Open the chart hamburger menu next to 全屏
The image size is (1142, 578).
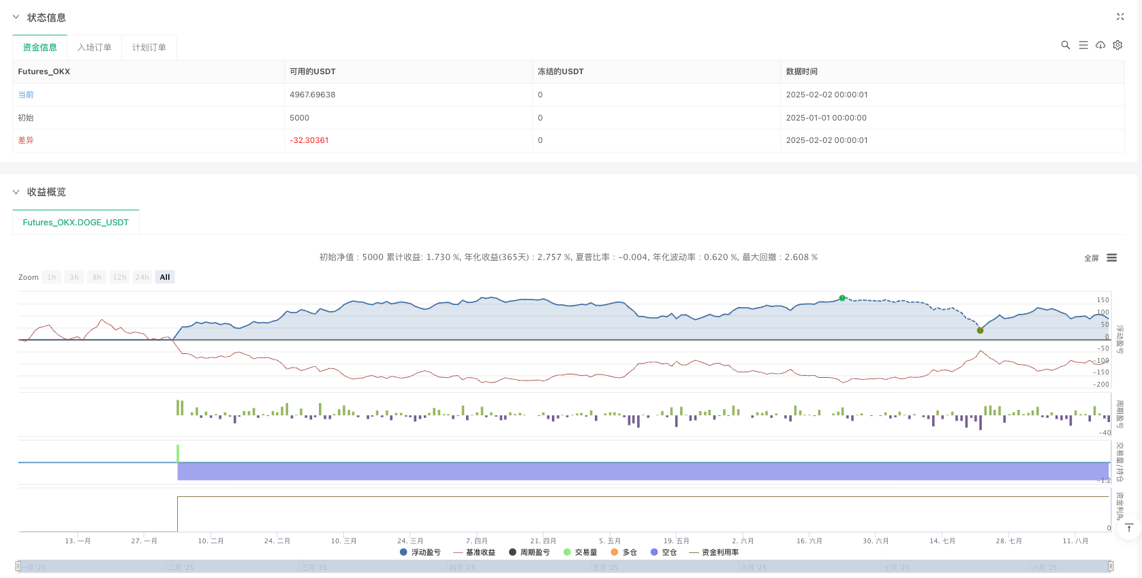pos(1112,258)
